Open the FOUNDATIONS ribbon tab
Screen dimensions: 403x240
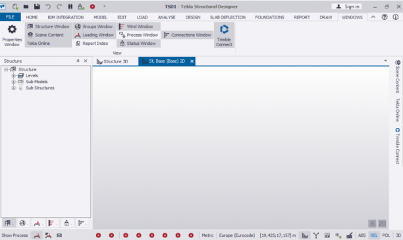tap(269, 17)
